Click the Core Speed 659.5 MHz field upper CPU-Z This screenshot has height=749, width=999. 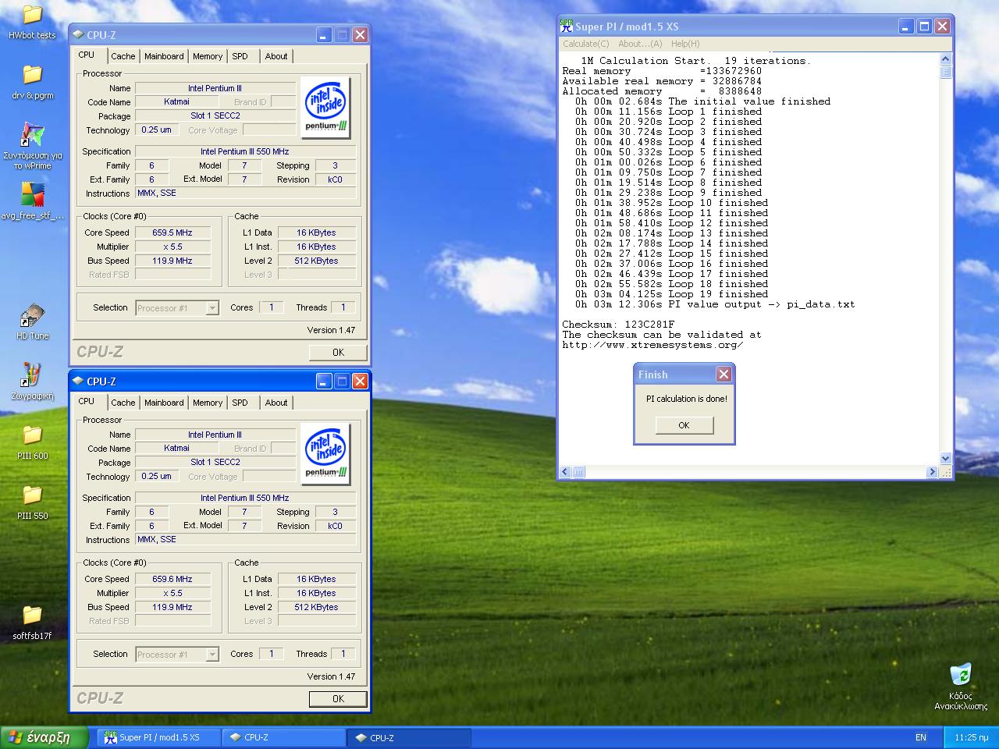(172, 233)
